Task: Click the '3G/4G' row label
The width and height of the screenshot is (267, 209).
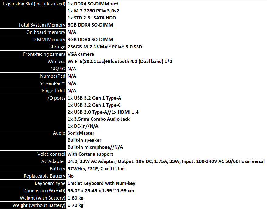Action: 58,69
